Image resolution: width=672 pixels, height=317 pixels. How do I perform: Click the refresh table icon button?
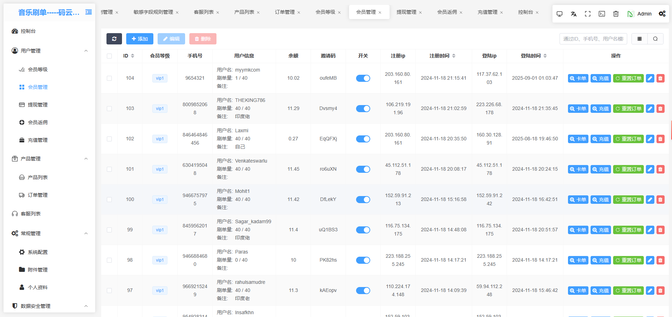click(x=114, y=39)
